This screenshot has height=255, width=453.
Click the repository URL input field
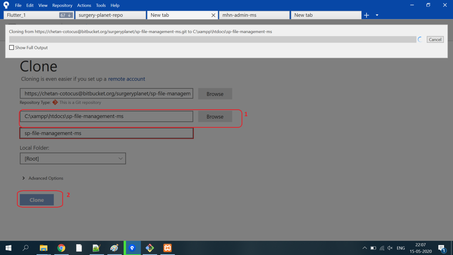pyautogui.click(x=106, y=94)
